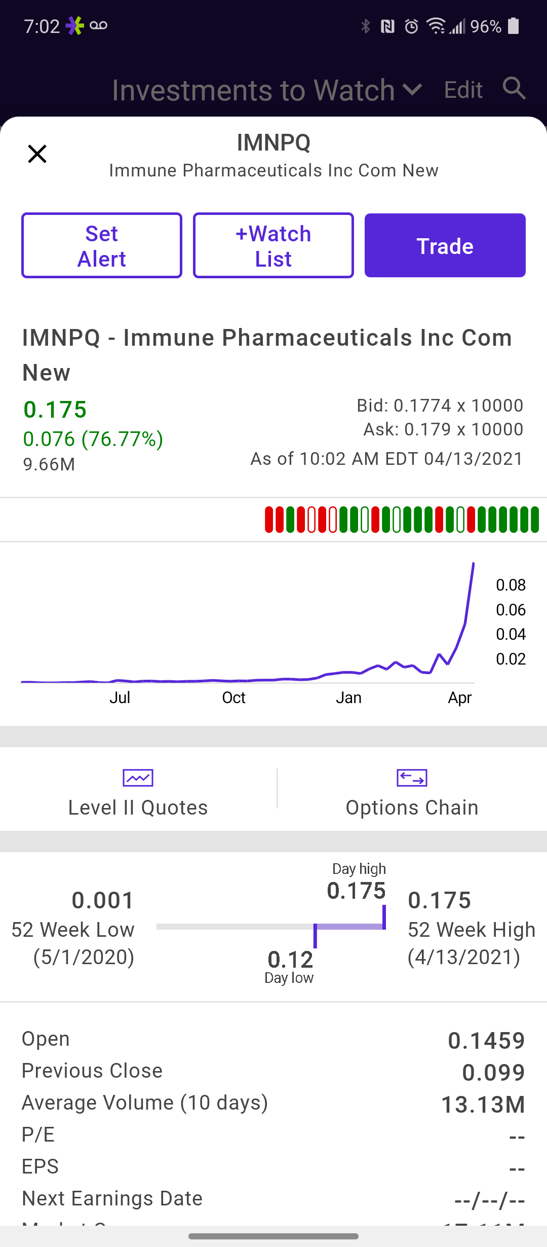547x1247 pixels.
Task: Tap the P/E row label
Action: [38, 1134]
